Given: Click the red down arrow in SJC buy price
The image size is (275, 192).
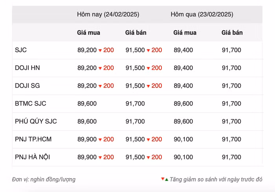Looking at the screenshot, I should pos(100,50).
